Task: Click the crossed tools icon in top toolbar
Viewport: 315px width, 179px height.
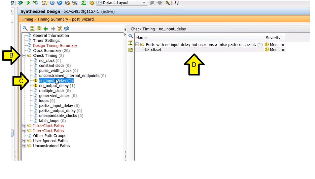Action: coord(75,3)
